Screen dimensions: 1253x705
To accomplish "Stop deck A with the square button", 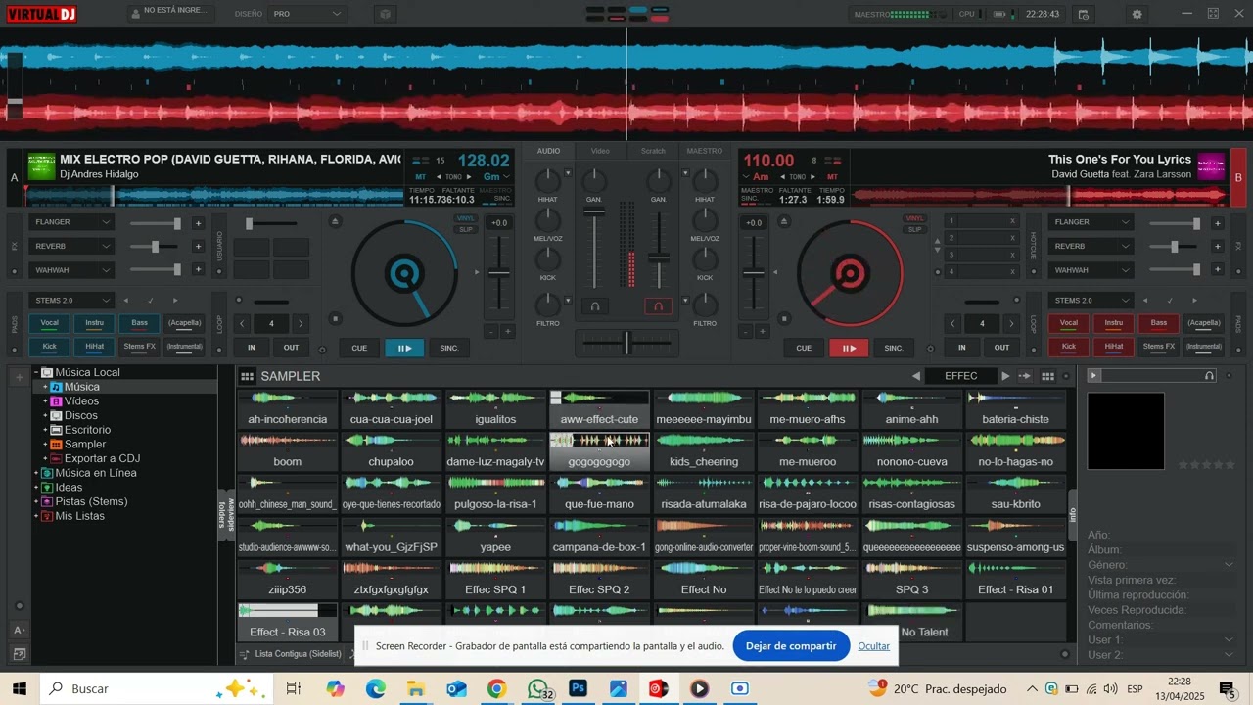I will pos(335,318).
